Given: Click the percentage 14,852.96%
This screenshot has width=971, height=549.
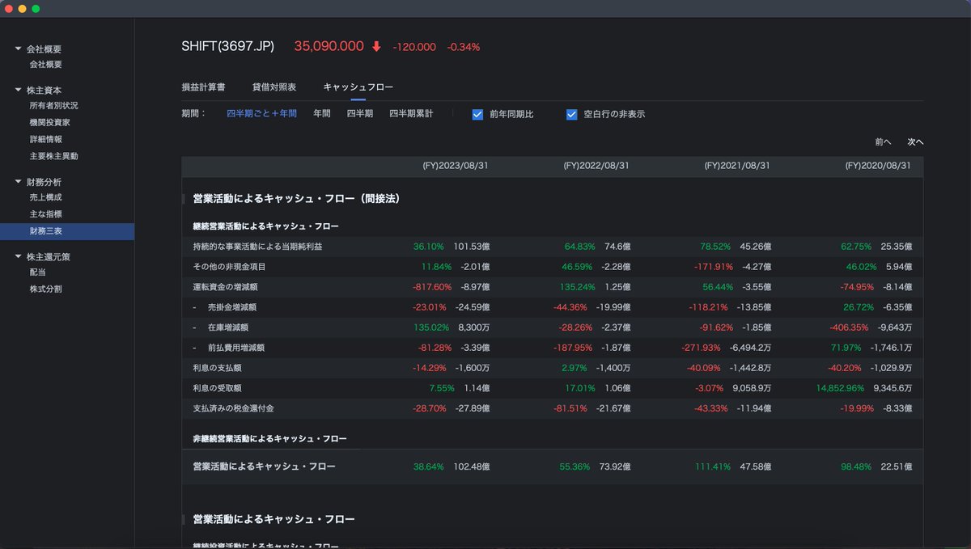Looking at the screenshot, I should [842, 388].
